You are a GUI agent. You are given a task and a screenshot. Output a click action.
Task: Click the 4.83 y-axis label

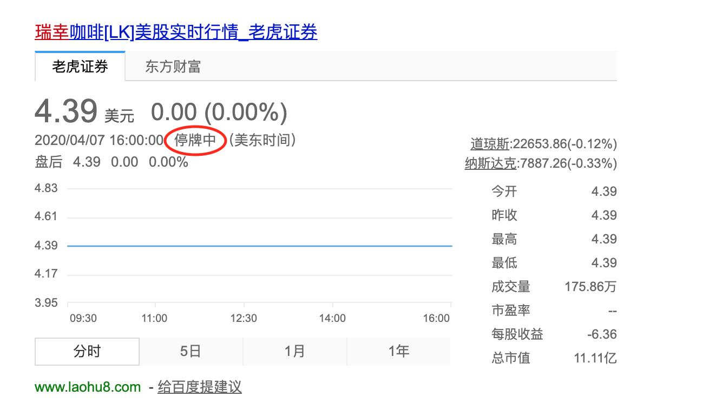click(x=46, y=188)
